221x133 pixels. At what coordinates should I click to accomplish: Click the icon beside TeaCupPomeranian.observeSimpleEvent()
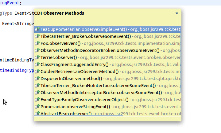pos(37,30)
